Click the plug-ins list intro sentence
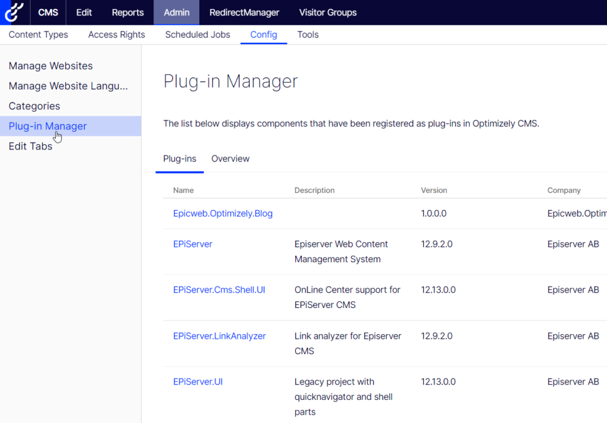607x423 pixels. (351, 123)
